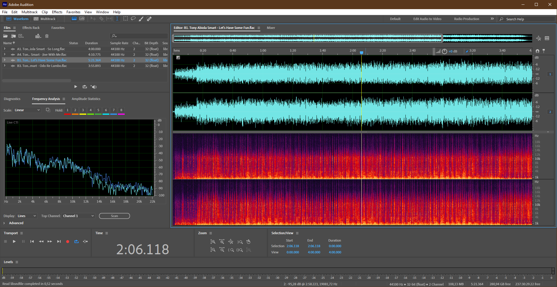Image resolution: width=557 pixels, height=287 pixels.
Task: Select the Radio Production workspace
Action: point(467,19)
